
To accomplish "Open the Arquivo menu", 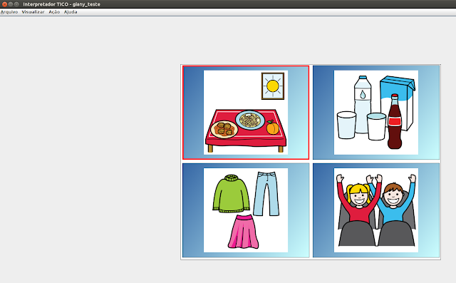I will click(x=9, y=12).
